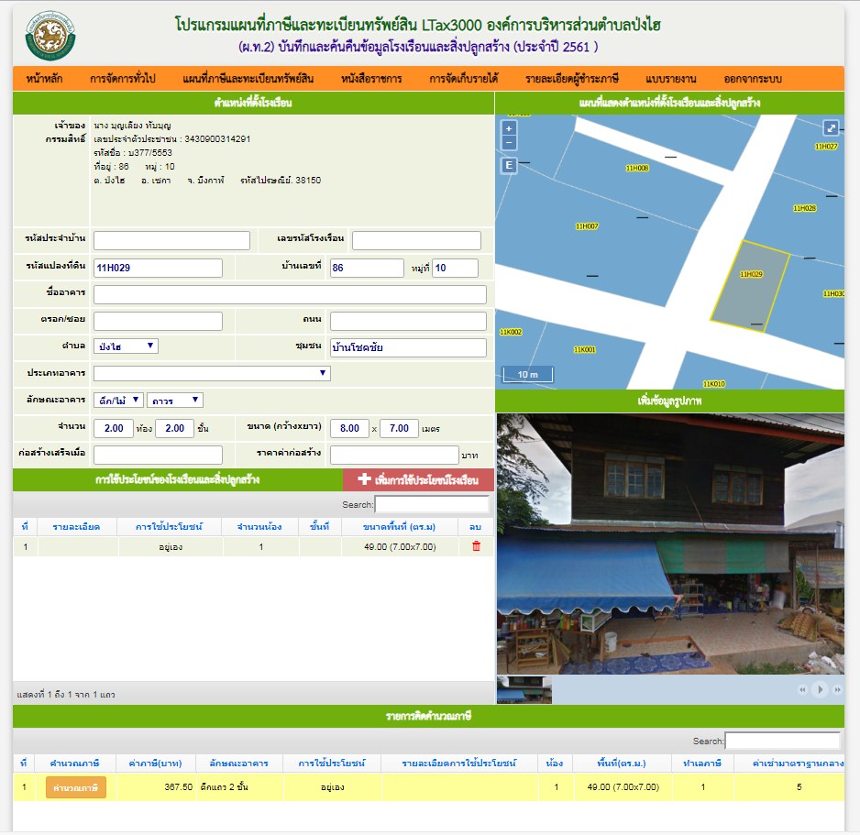The image size is (860, 835).
Task: Sort tax table by ค่าภาษี(บาท) column
Action: pos(155,764)
